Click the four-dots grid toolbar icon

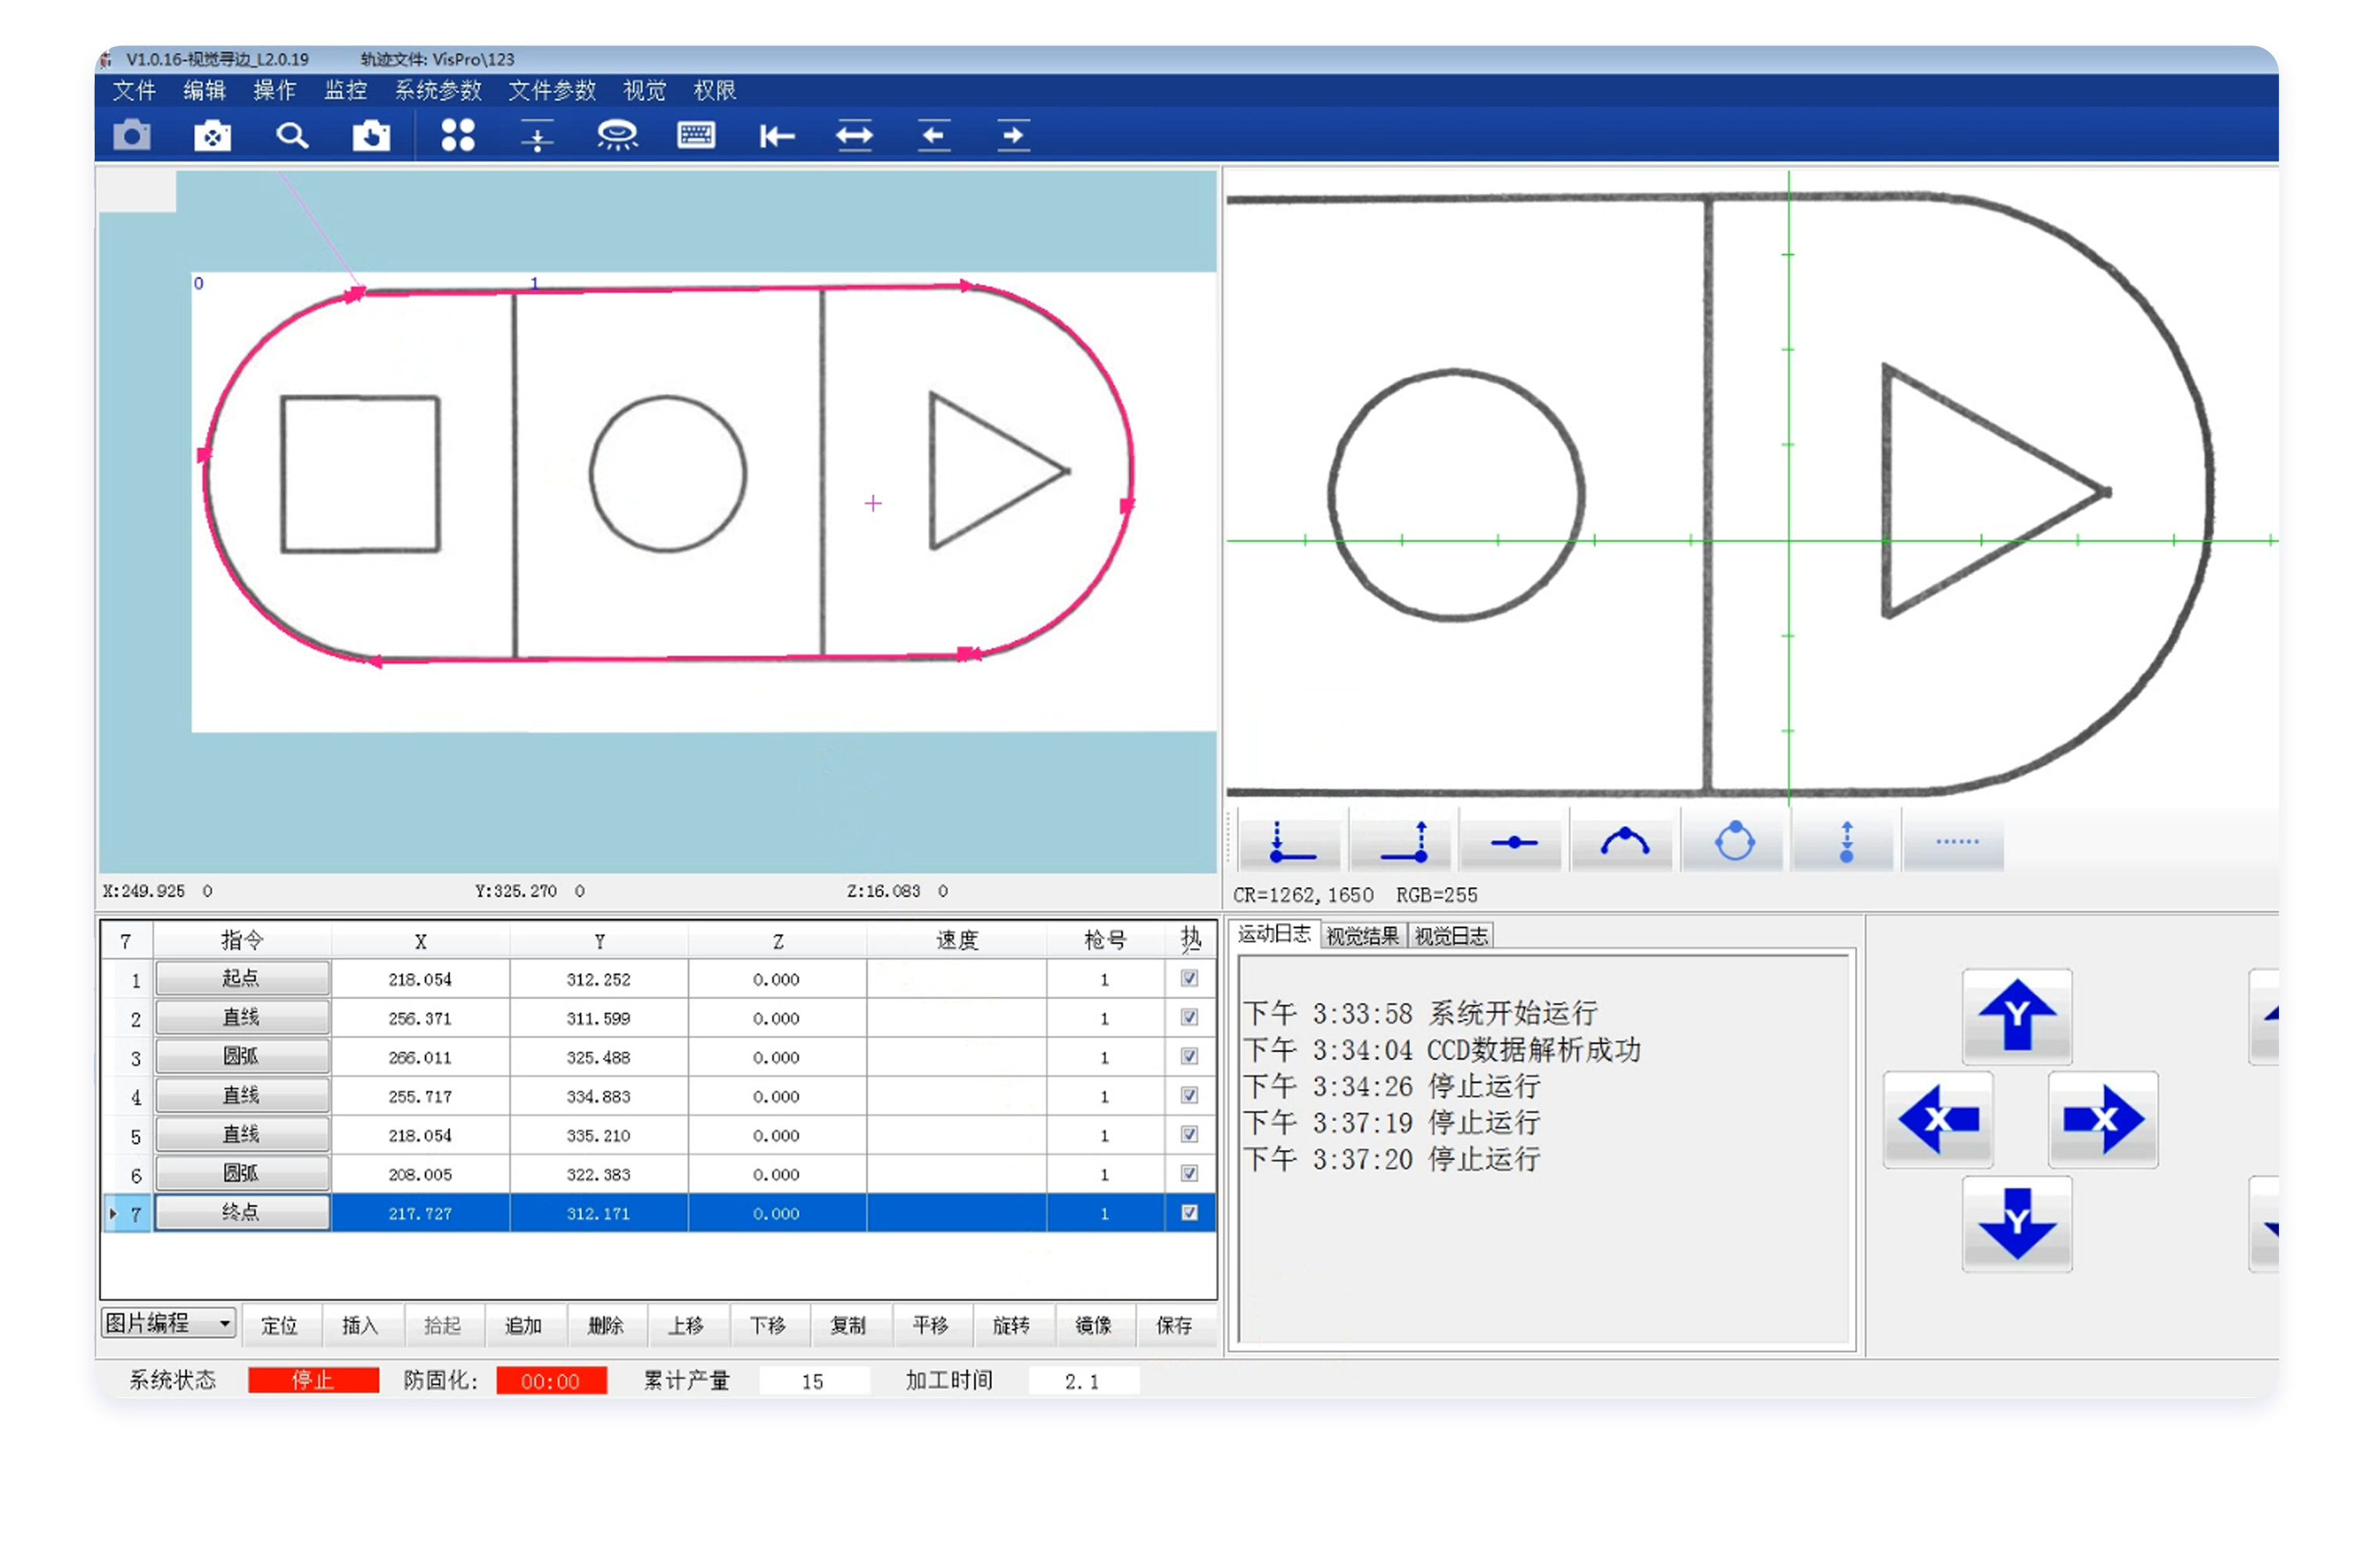(458, 135)
